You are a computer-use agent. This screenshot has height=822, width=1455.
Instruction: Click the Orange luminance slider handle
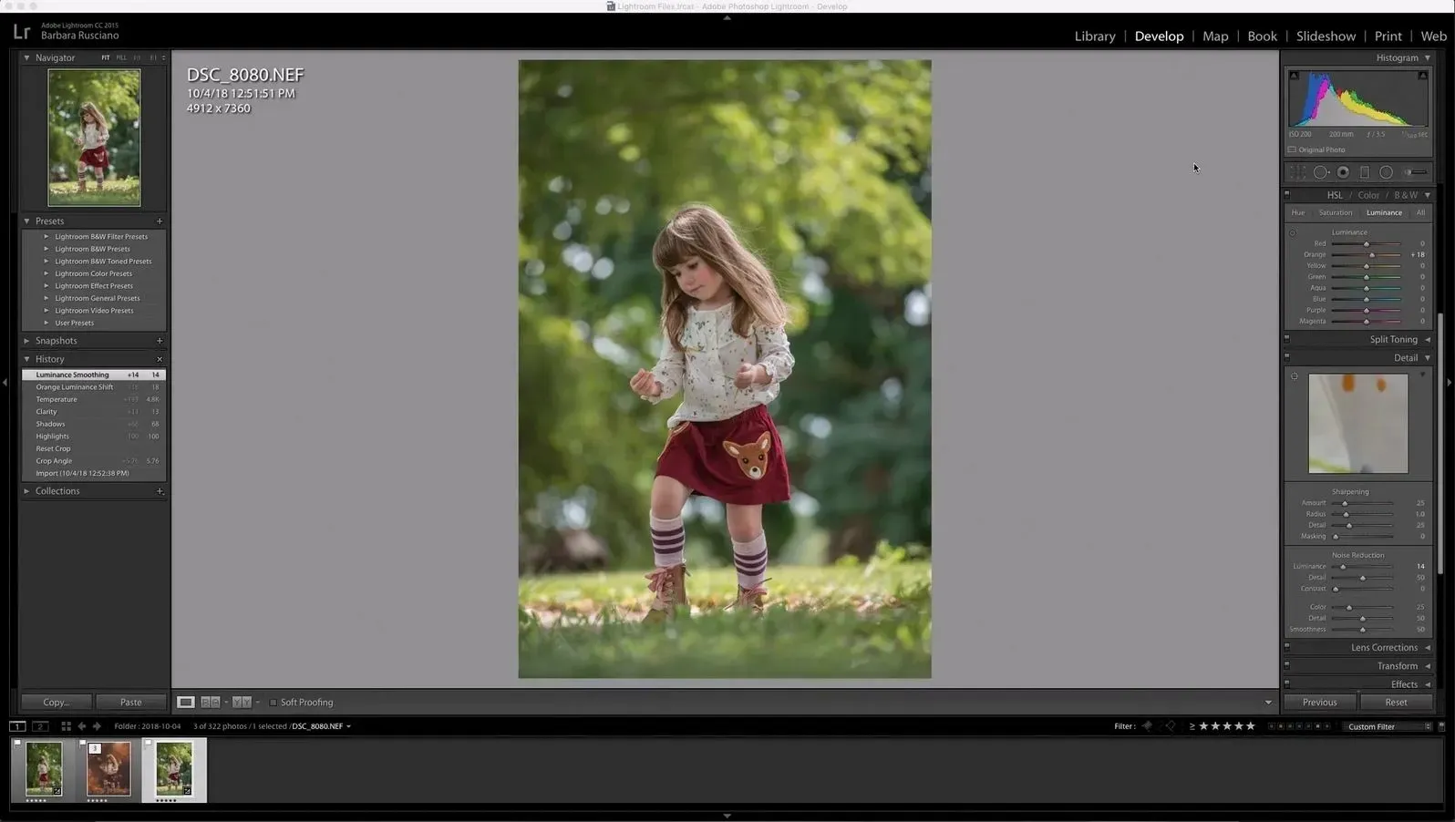pyautogui.click(x=1372, y=255)
